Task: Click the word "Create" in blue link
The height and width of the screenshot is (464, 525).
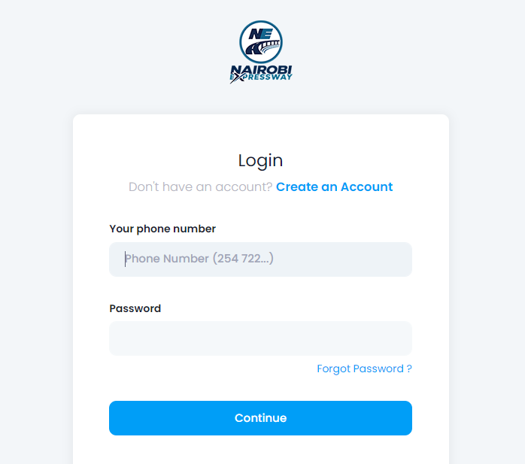Action: click(x=296, y=187)
